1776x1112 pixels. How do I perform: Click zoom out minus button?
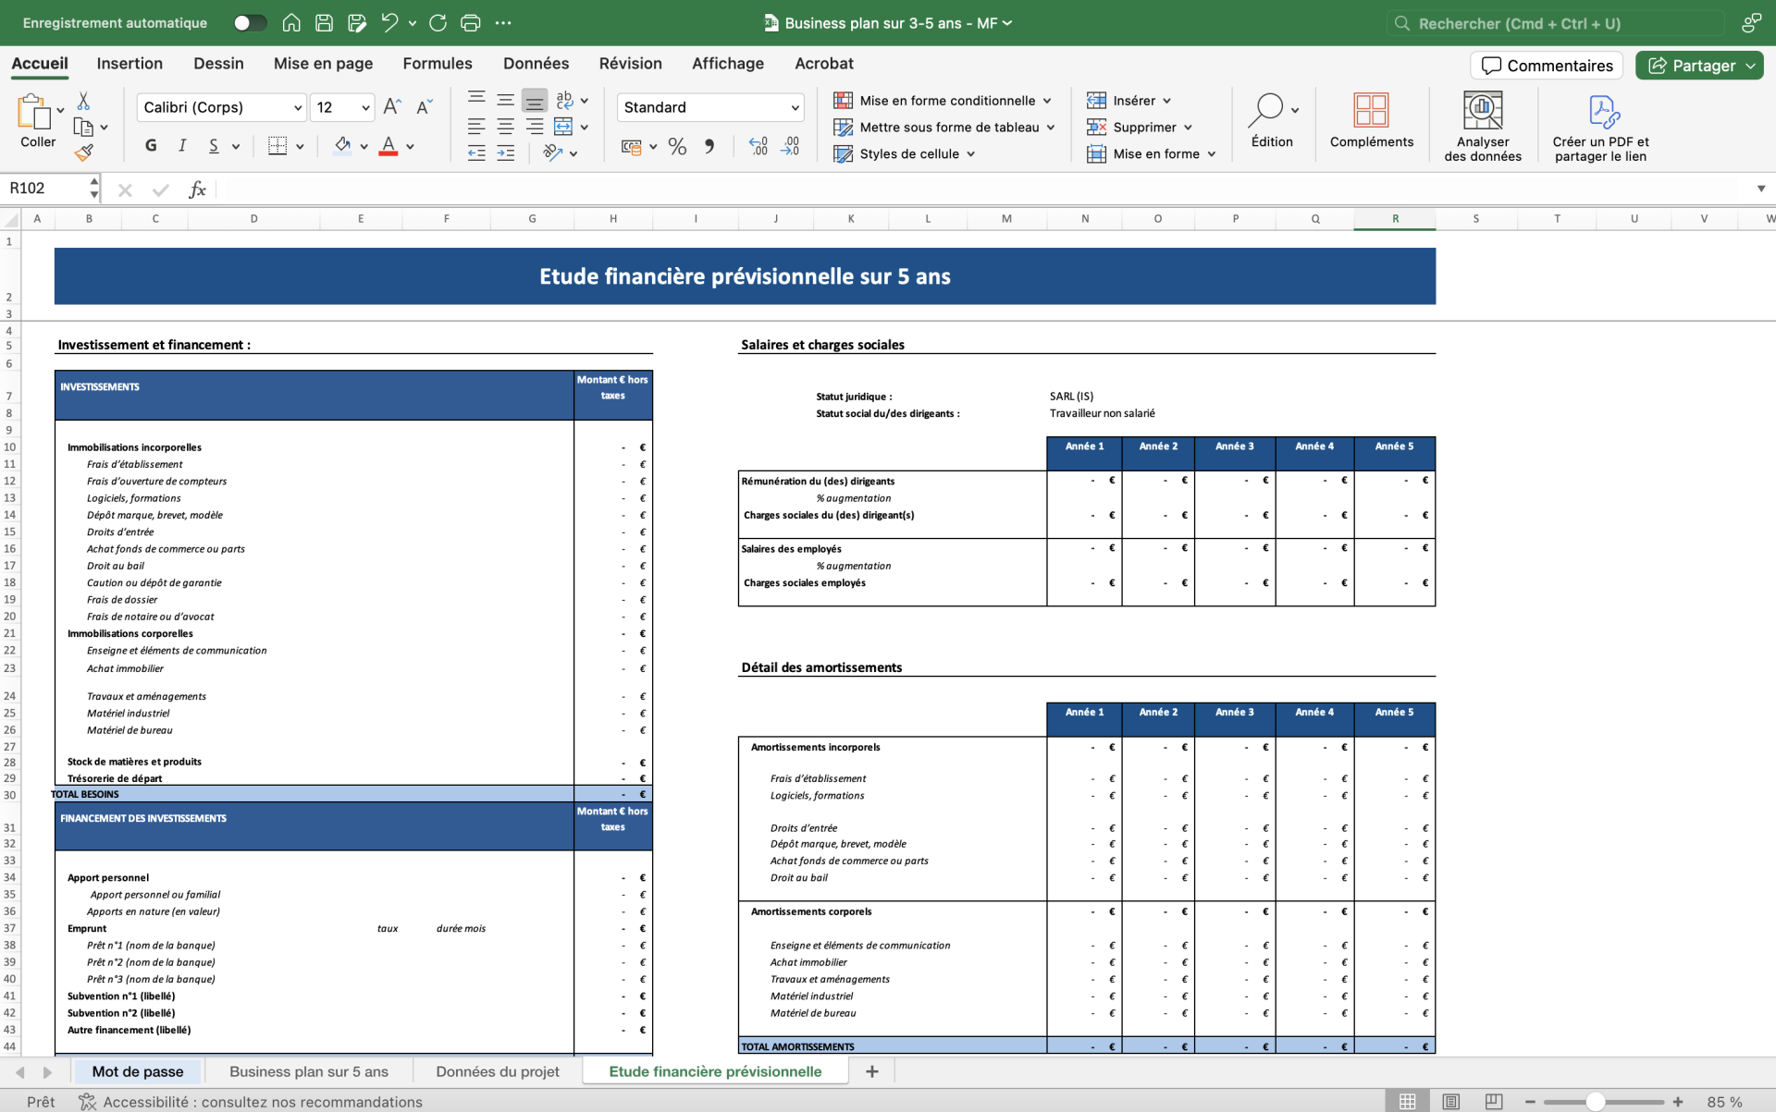tap(1531, 1102)
